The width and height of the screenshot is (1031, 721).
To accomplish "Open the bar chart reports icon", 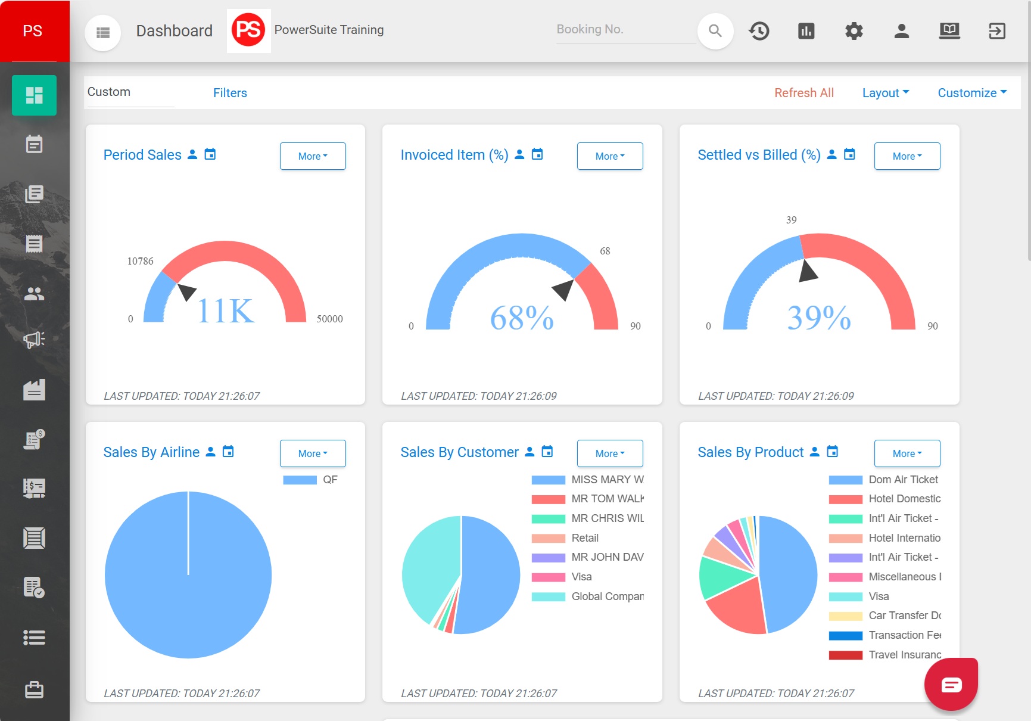I will pos(806,31).
